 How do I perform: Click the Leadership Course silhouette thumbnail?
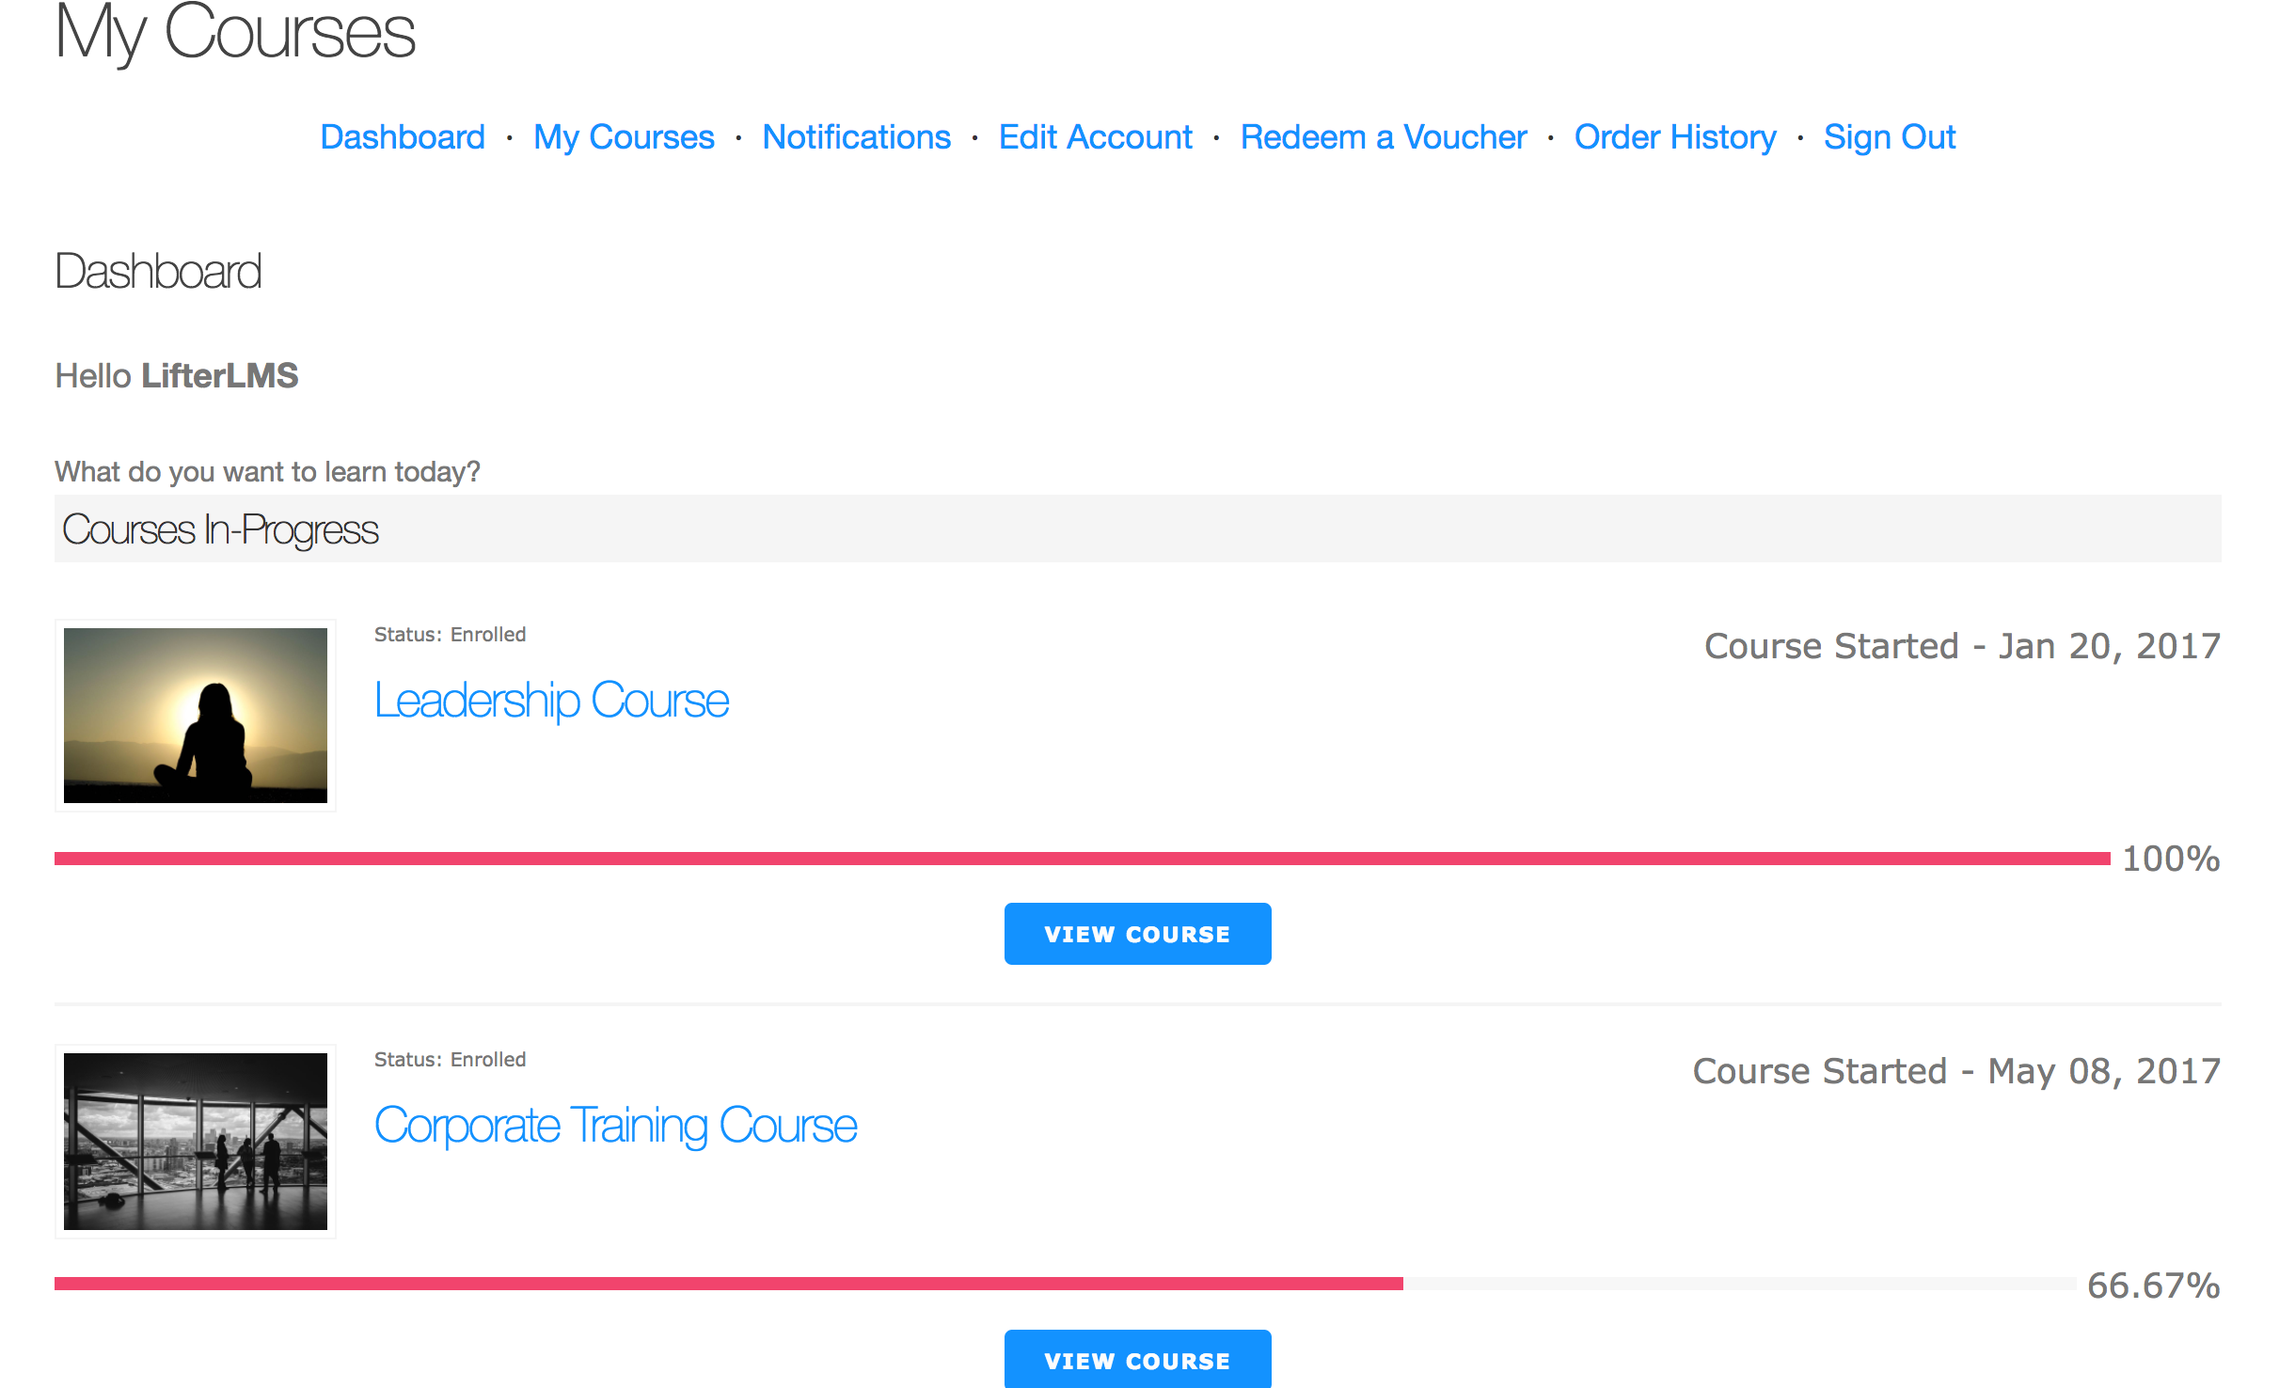click(x=196, y=716)
